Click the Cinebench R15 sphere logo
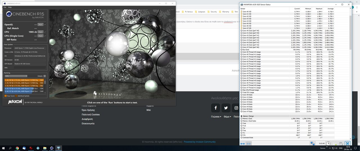This screenshot has height=151, width=360. [8, 15]
